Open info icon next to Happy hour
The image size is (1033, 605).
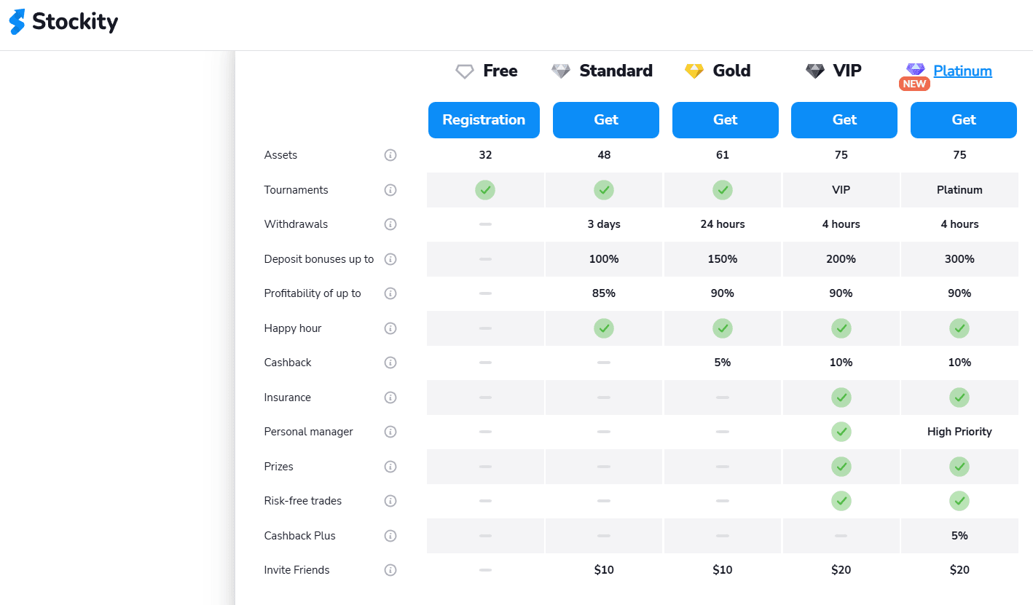(390, 328)
